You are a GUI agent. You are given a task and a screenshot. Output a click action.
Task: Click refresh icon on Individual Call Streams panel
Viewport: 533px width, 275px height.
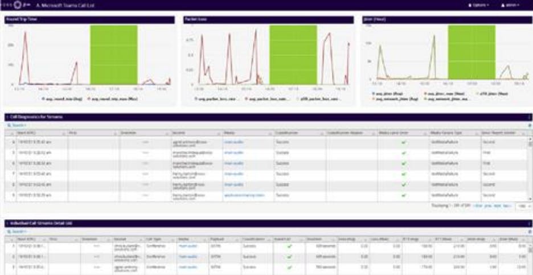tap(530, 232)
